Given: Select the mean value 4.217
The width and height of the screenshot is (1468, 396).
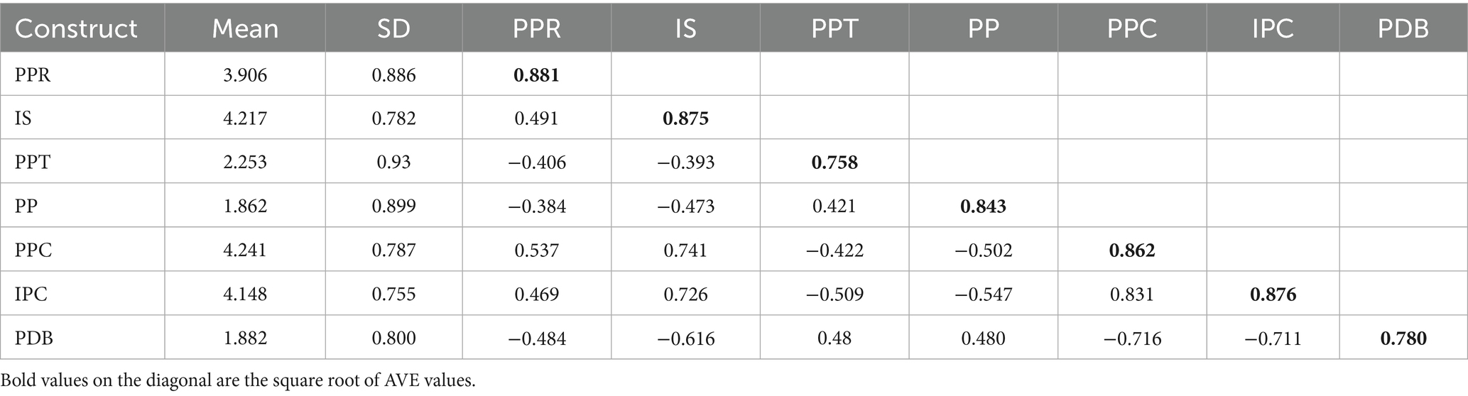Looking at the screenshot, I should click(x=245, y=118).
